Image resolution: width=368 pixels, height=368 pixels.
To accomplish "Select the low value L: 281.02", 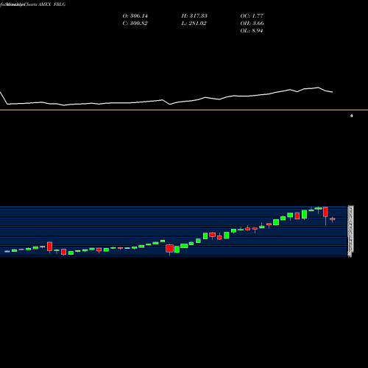I will click(x=194, y=24).
